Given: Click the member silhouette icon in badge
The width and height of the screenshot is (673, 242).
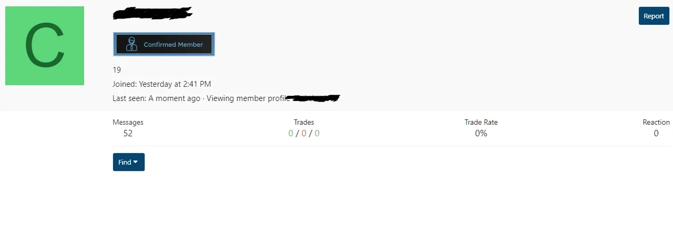Looking at the screenshot, I should click(131, 44).
